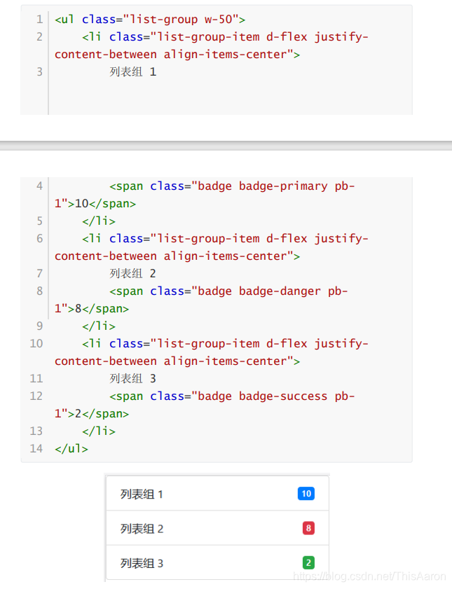452x589 pixels.
Task: Click code text 列表组 1 on line 3
Action: (133, 71)
